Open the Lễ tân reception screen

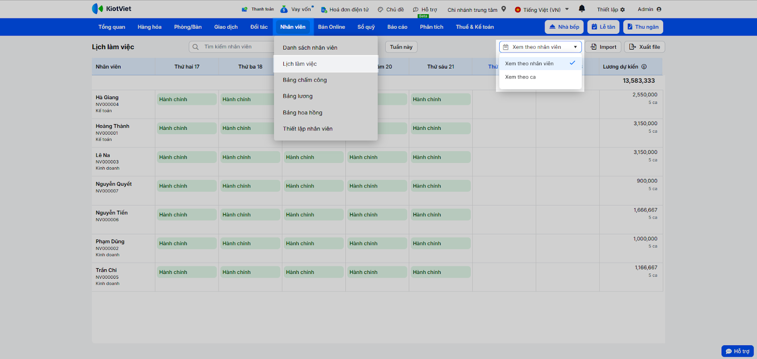[603, 27]
